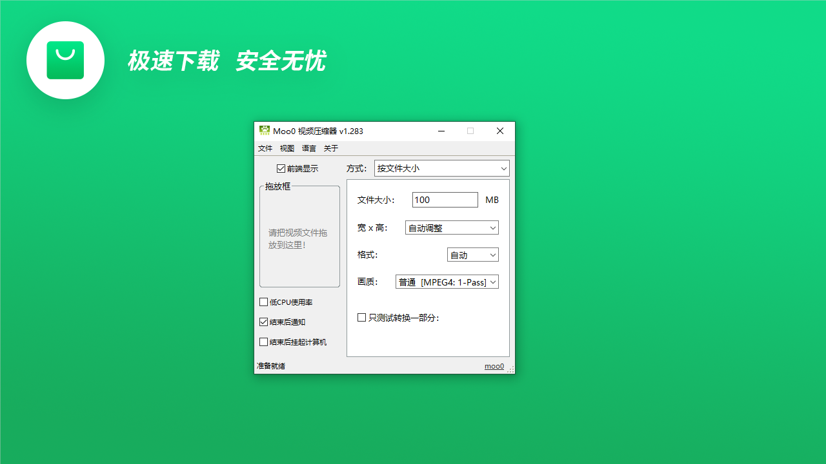This screenshot has width=826, height=464.
Task: Click the green shopping bag store logo
Action: (x=65, y=60)
